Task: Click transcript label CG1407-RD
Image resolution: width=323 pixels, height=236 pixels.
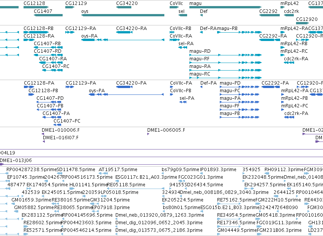Action: 47,51
